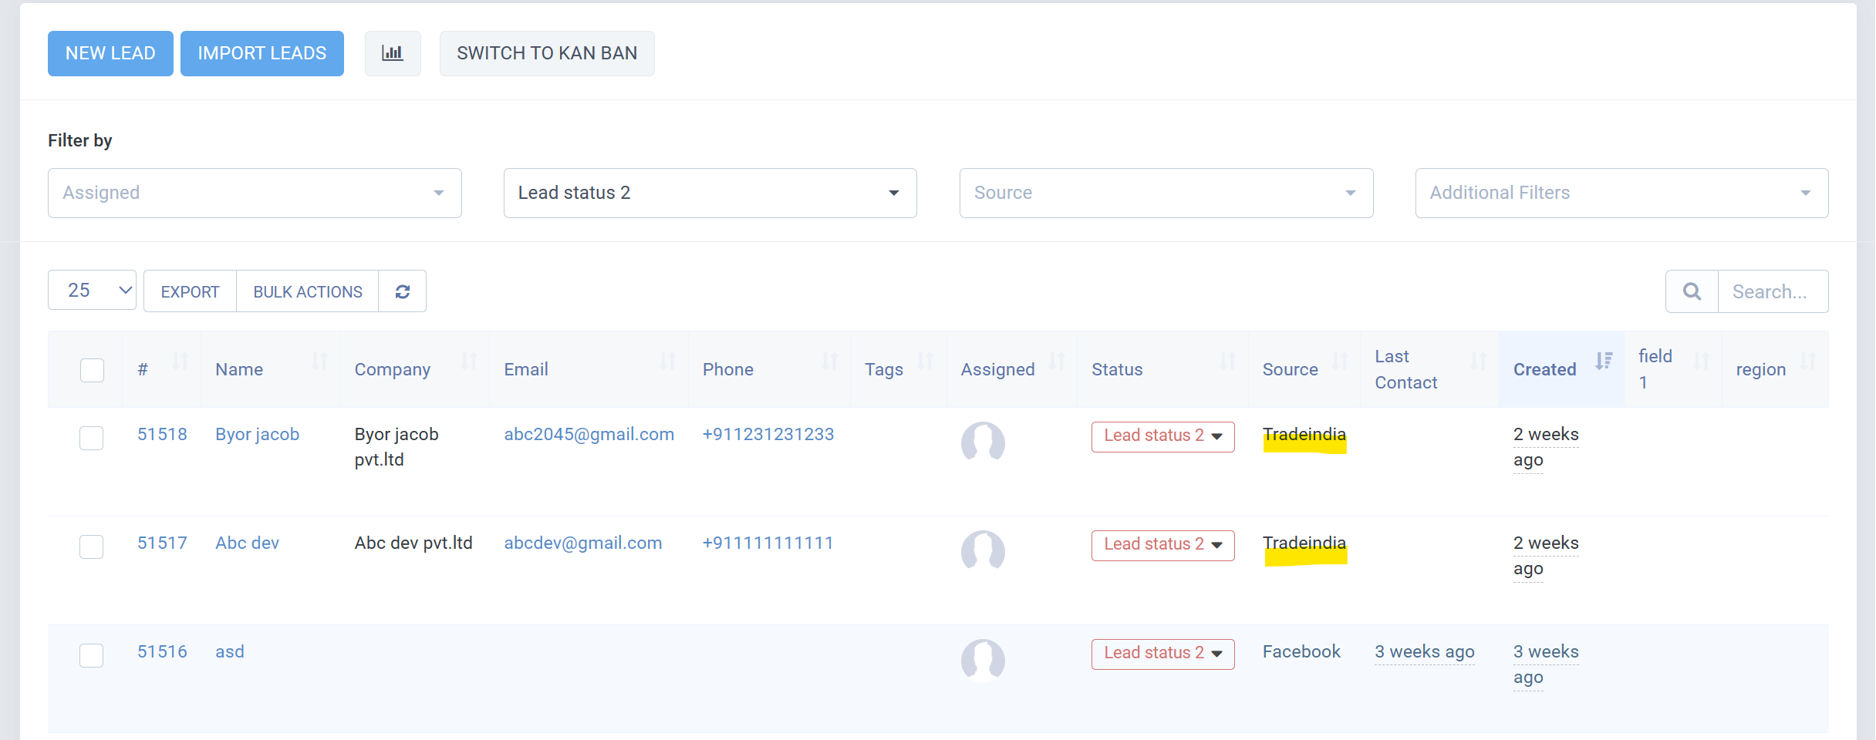Image resolution: width=1876 pixels, height=740 pixels.
Task: Select the checkbox for lead 51518
Action: [x=91, y=437]
